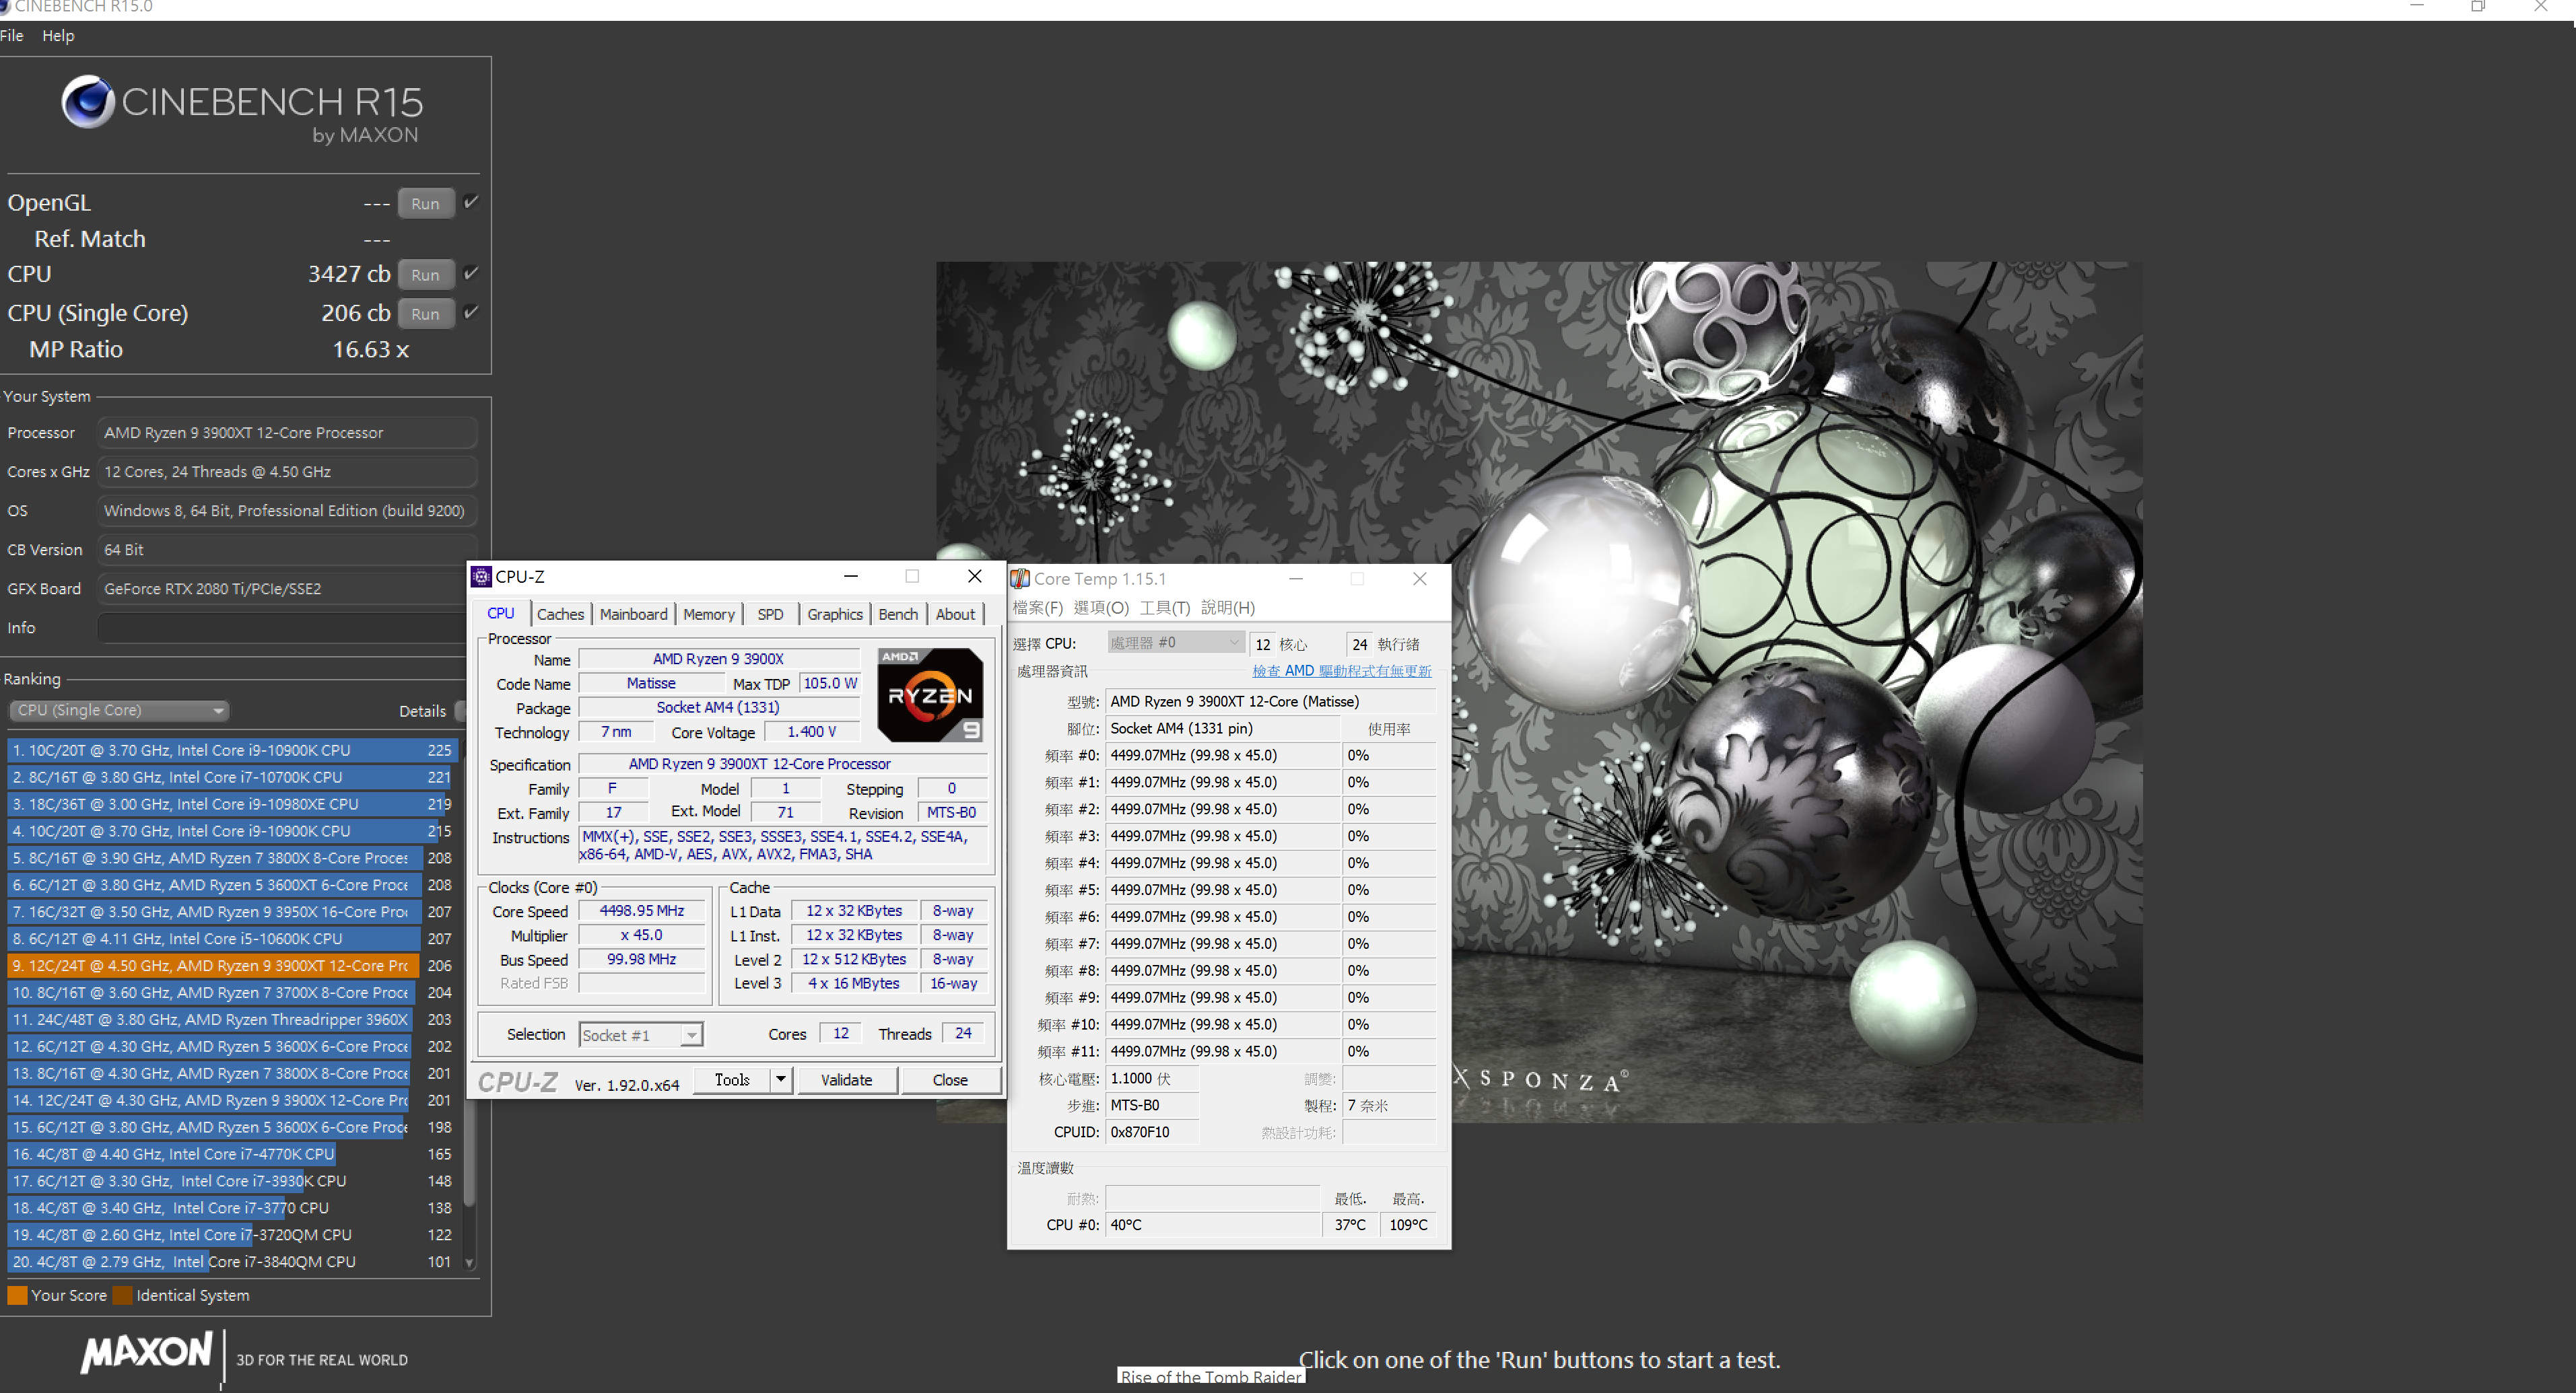Click the MAXON logo at bottom left
Image resolution: width=2576 pixels, height=1393 pixels.
[x=147, y=1352]
